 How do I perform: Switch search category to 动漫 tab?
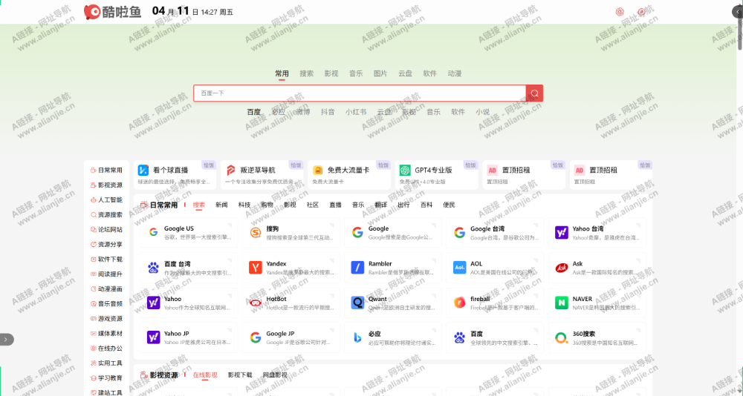tap(455, 73)
